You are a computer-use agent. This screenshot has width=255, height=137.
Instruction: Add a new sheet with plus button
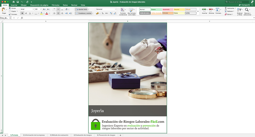click(x=120, y=135)
